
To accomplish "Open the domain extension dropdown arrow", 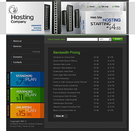I will pos(110,39).
